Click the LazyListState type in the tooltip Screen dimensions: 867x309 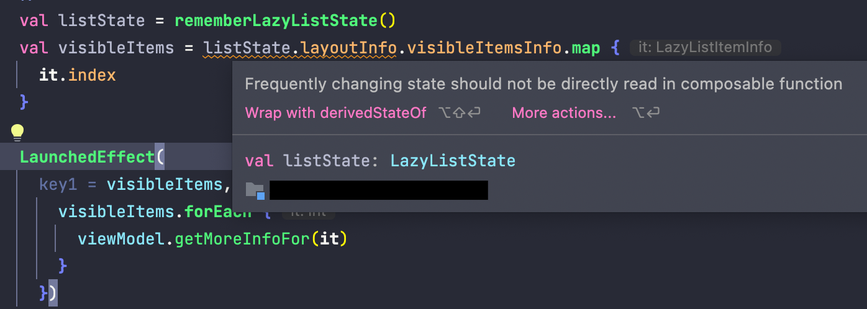453,161
